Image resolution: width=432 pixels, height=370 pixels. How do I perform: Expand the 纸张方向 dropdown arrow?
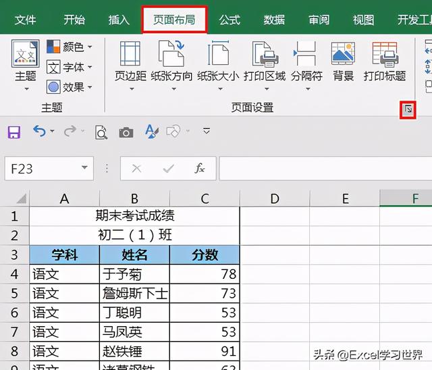[174, 89]
